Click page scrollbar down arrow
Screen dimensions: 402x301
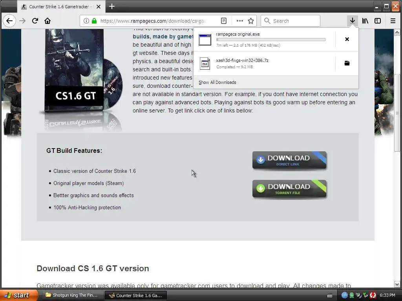(397, 285)
